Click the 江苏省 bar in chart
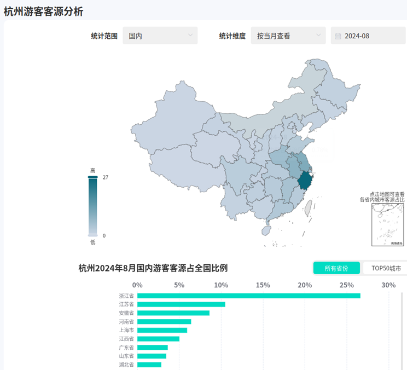 click(x=181, y=304)
